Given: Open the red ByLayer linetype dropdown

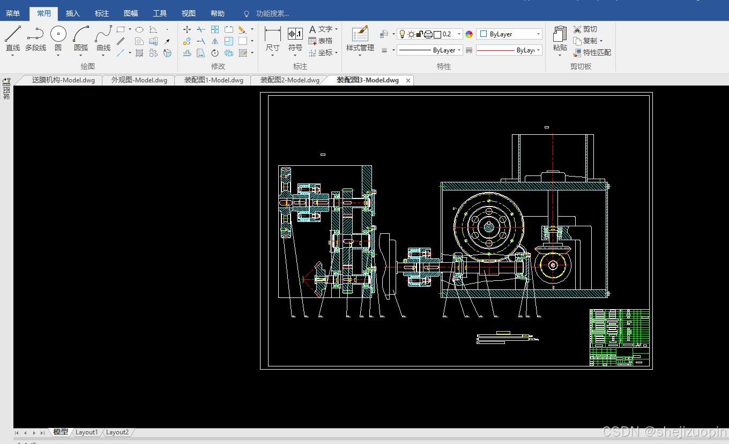Looking at the screenshot, I should click(x=509, y=50).
